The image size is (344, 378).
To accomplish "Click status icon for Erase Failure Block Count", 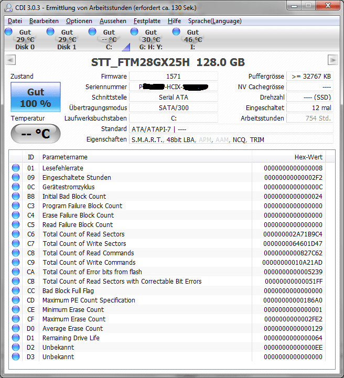I will 16,215.
